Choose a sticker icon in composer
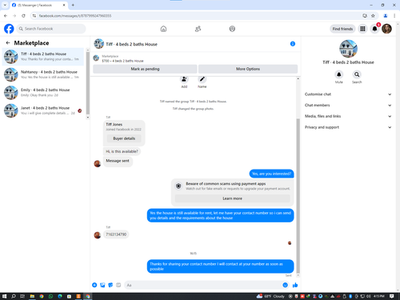400x300 pixels. 110,285
